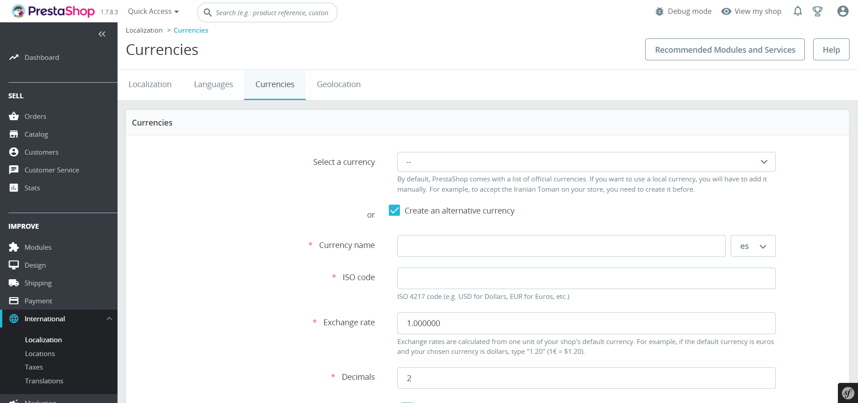858x403 pixels.
Task: Click the Orders basket icon
Action: click(14, 116)
